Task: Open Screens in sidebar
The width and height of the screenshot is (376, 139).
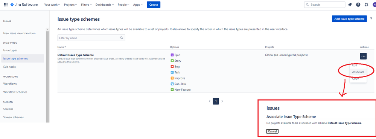Action: pos(8,109)
